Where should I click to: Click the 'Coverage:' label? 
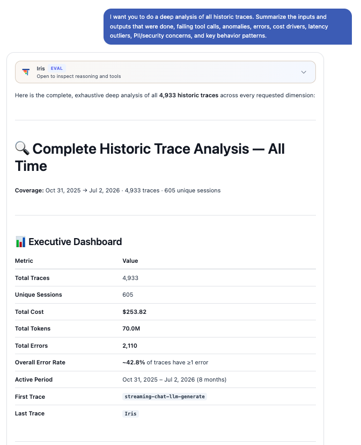(30, 190)
